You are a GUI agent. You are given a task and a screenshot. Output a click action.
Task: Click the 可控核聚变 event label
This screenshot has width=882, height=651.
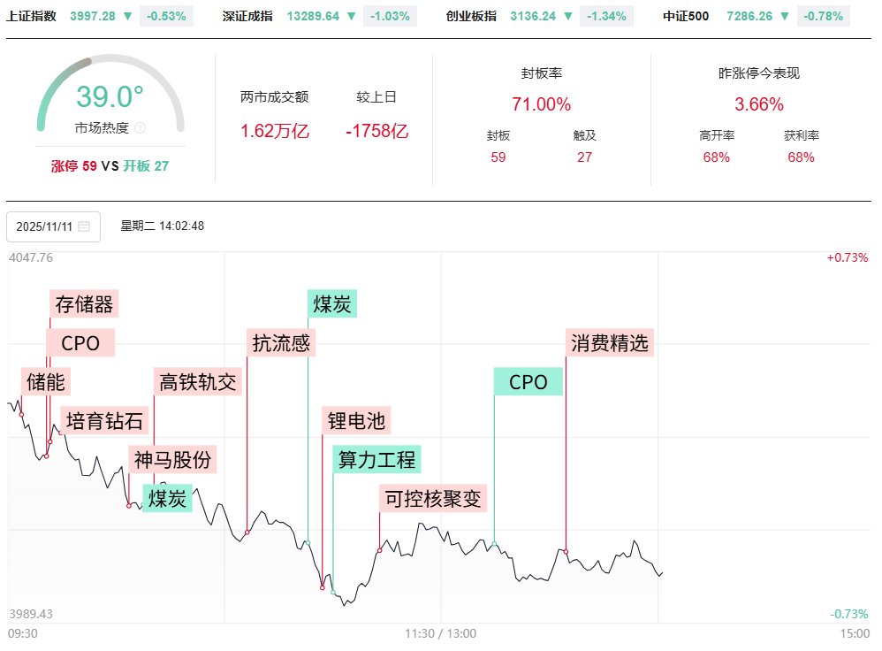coord(433,498)
